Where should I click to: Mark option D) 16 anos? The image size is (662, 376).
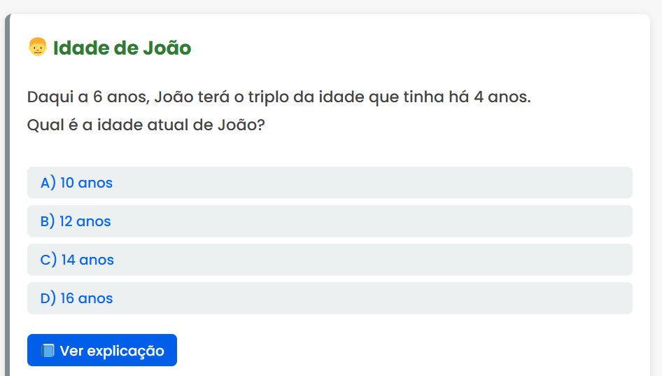click(330, 298)
